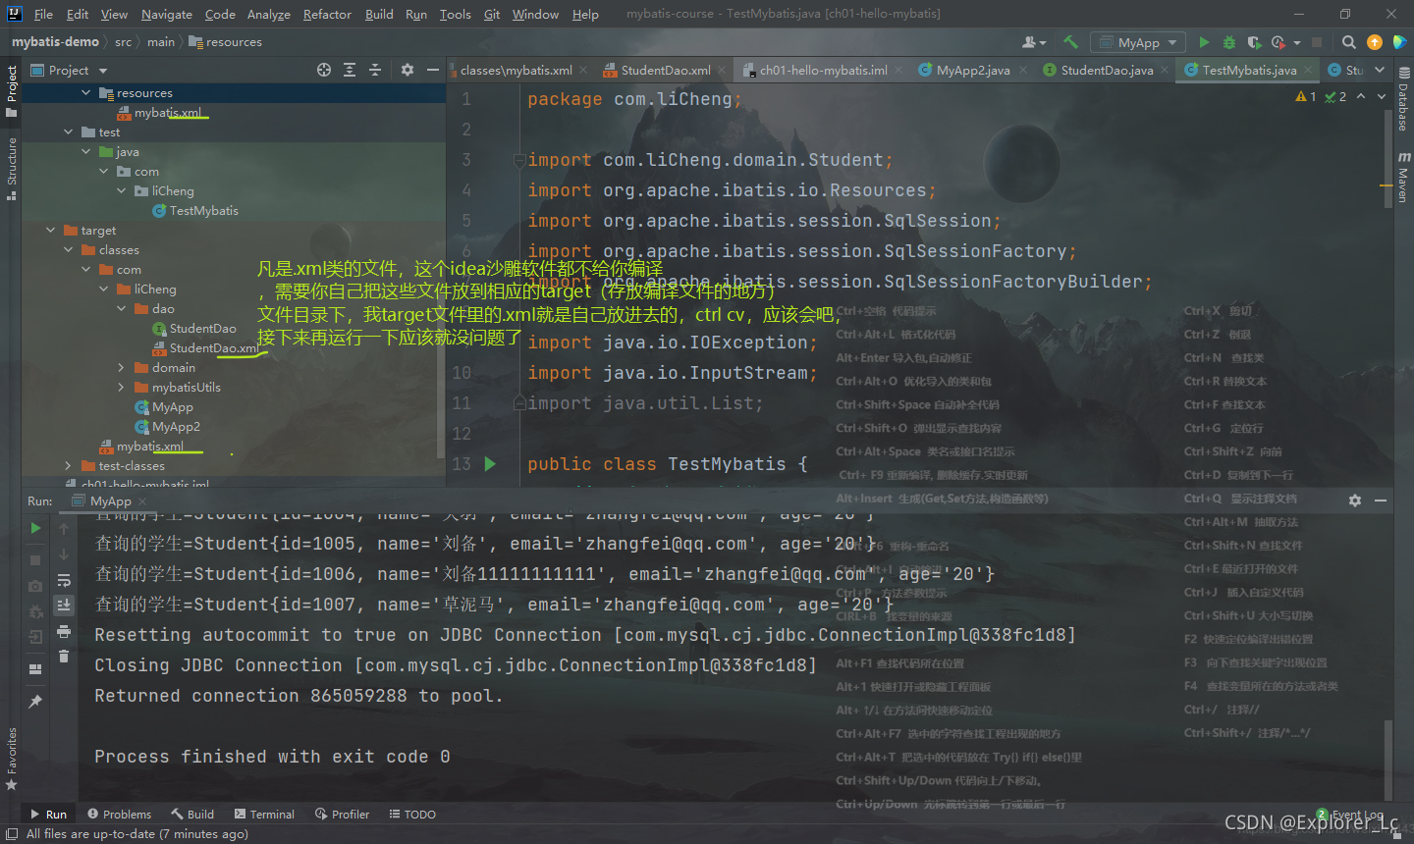Open the Profiler clock icon in toolbar

1278,42
